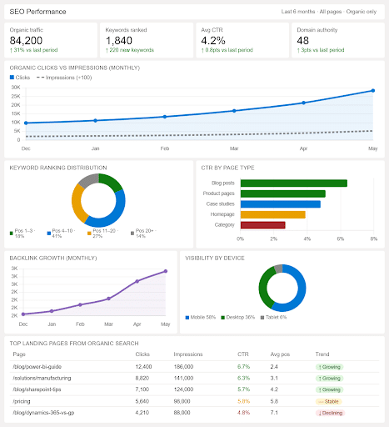Click the 4.8% CTR value in red
The width and height of the screenshot is (389, 427).
(x=243, y=413)
